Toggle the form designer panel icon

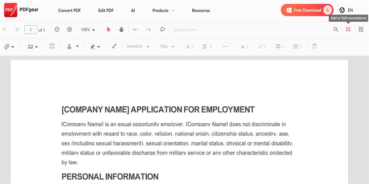coord(361,29)
